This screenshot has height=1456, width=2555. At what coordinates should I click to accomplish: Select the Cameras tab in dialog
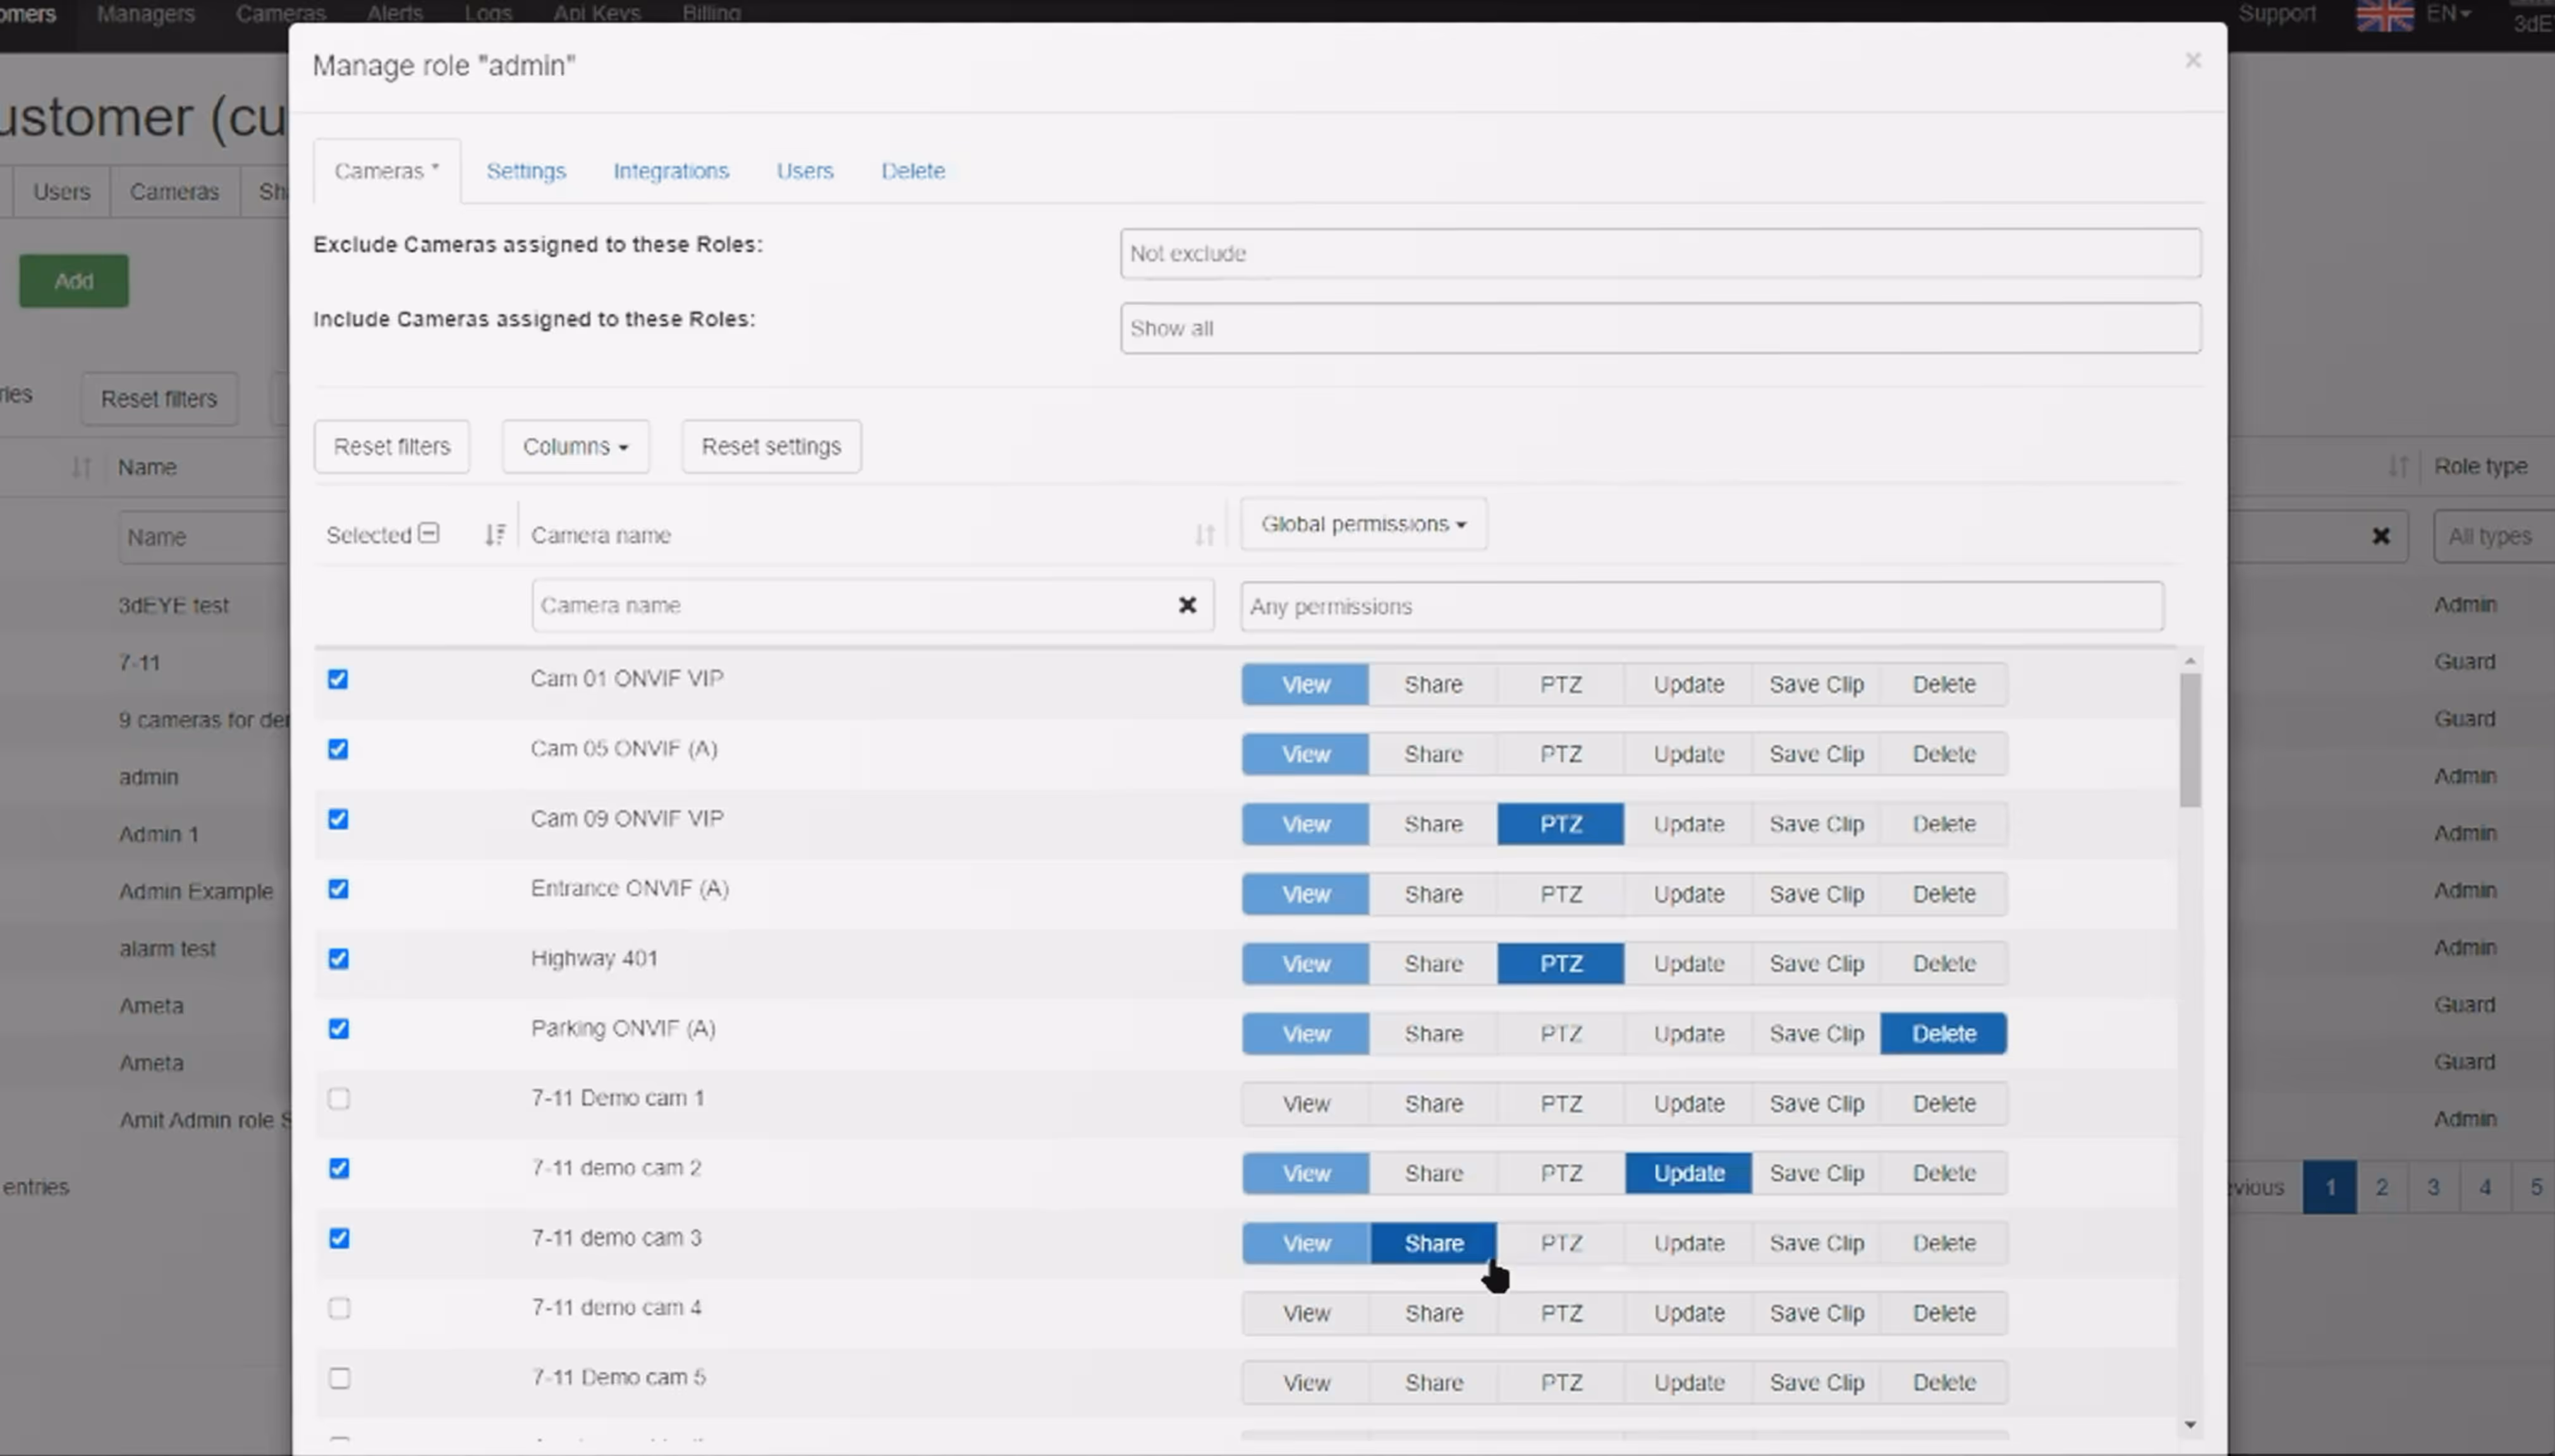(387, 171)
